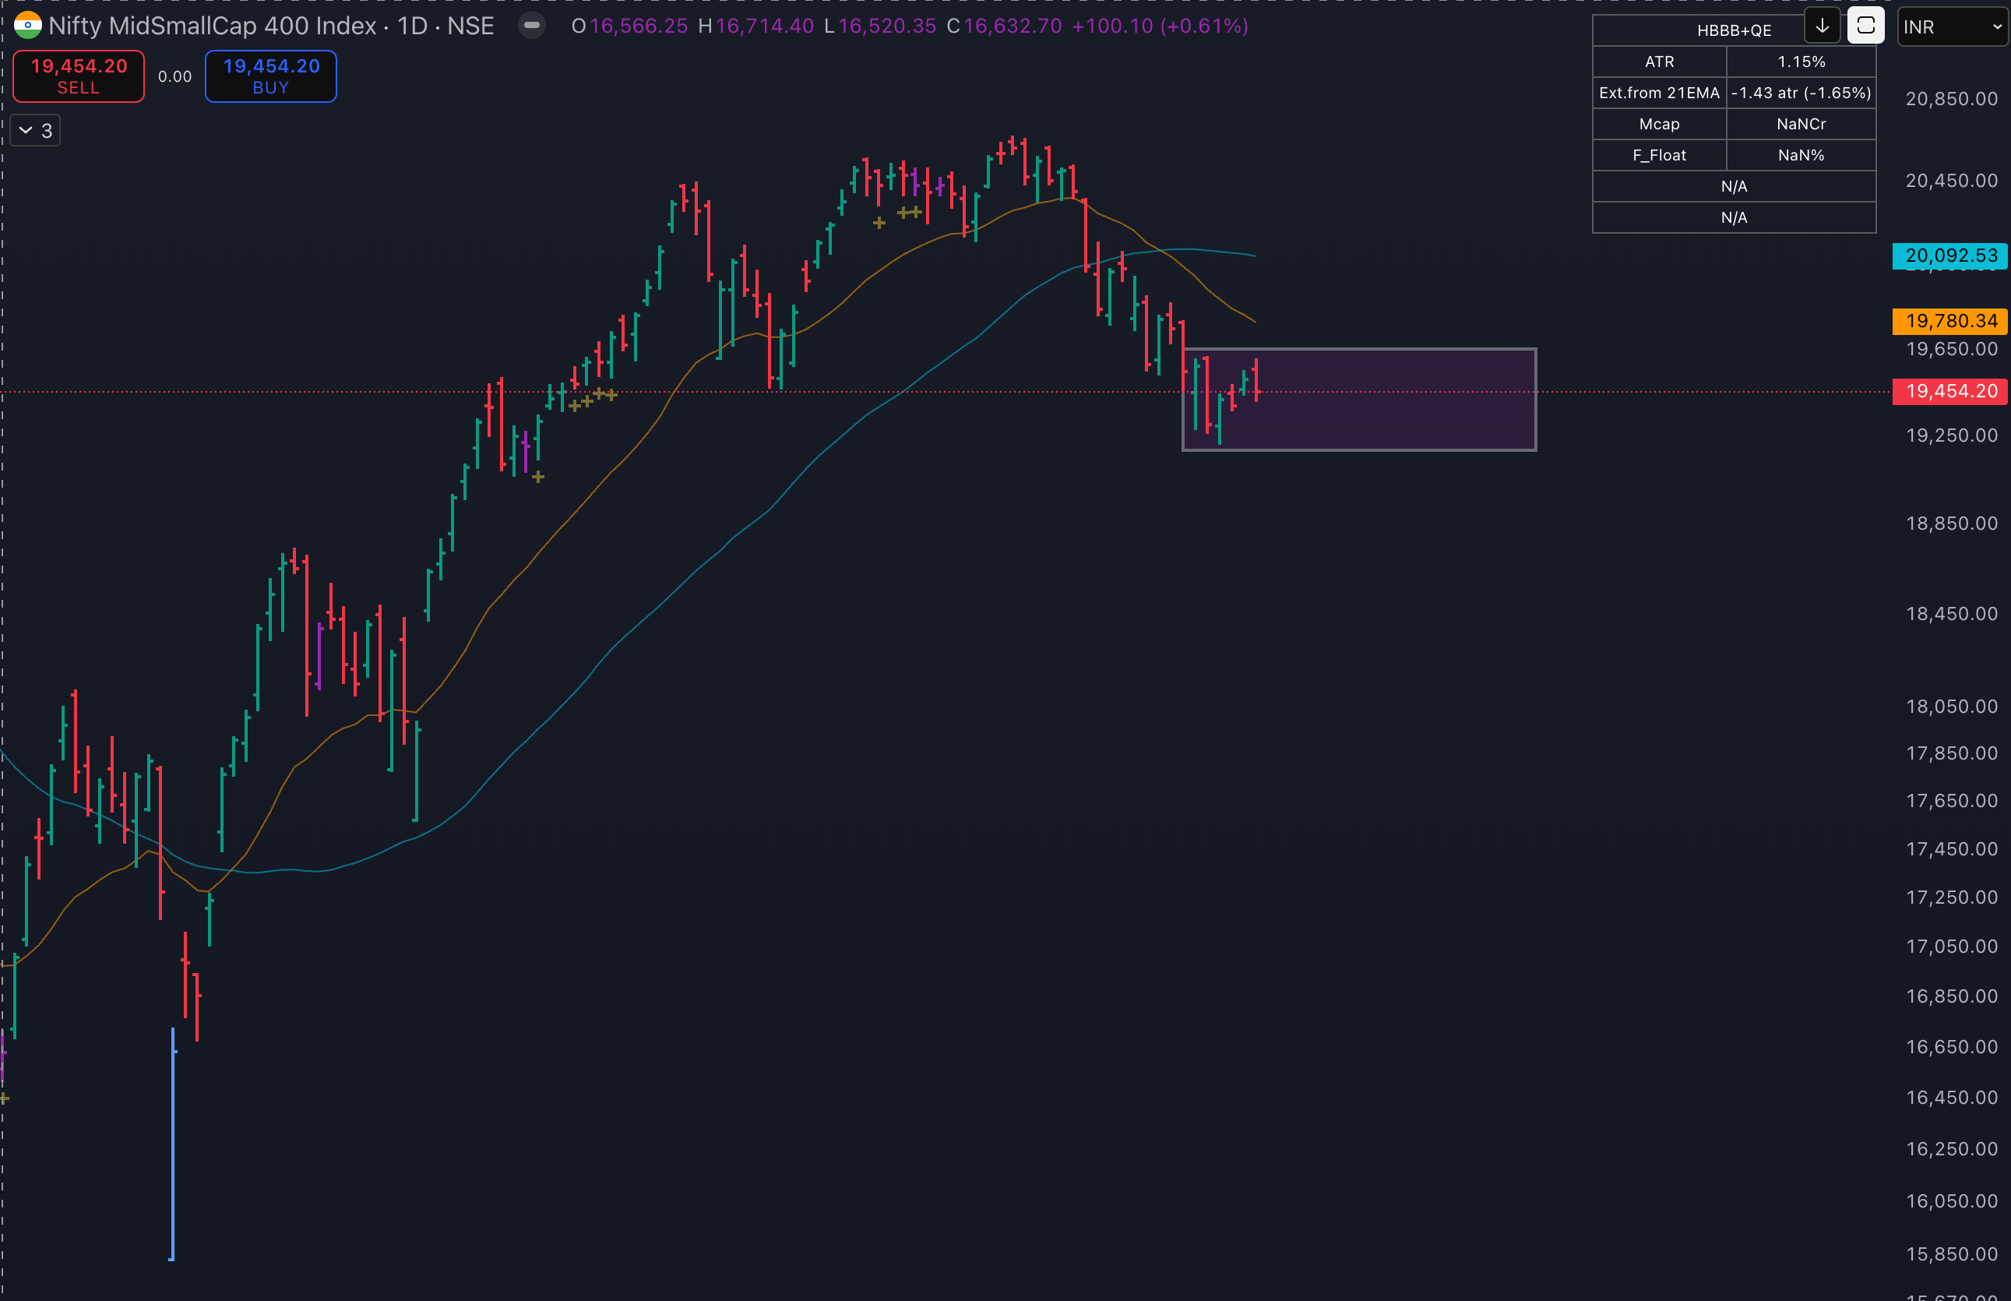Viewport: 2011px width, 1301px height.
Task: Open the INR currency dropdown
Action: coord(1951,27)
